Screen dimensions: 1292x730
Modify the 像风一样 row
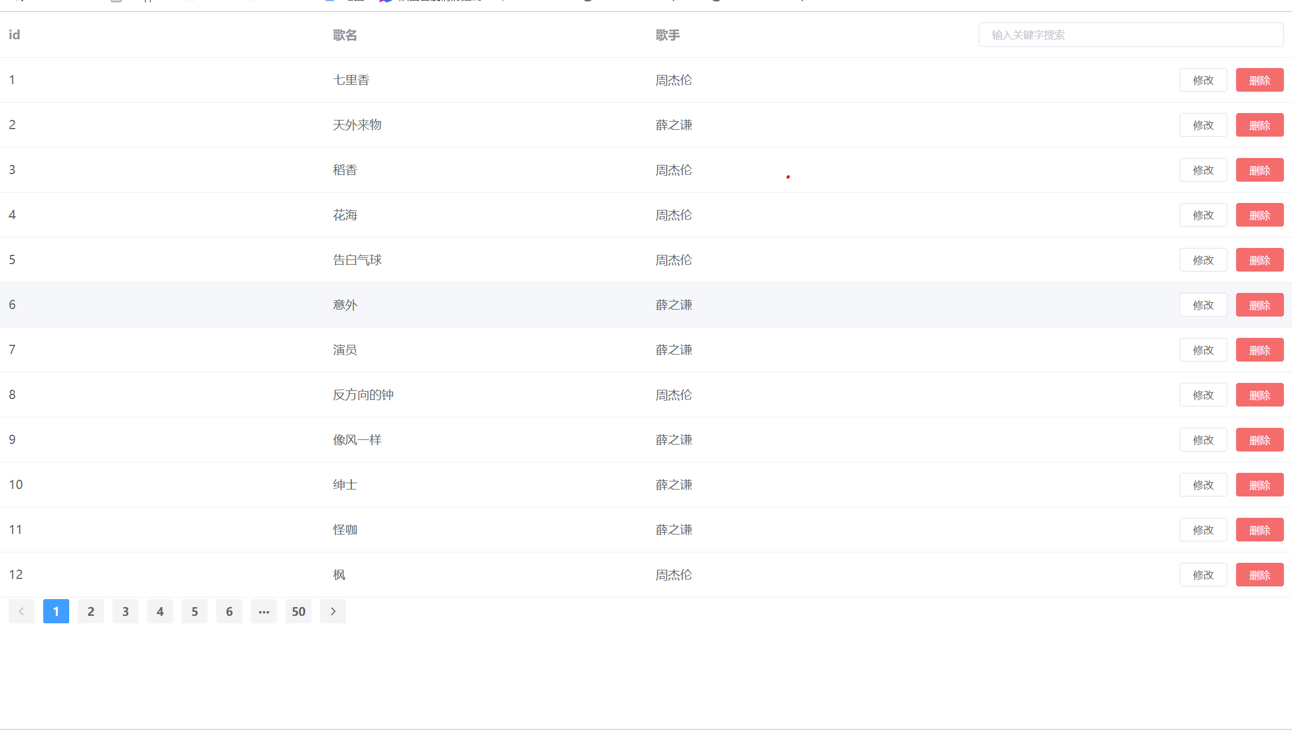click(x=1203, y=440)
